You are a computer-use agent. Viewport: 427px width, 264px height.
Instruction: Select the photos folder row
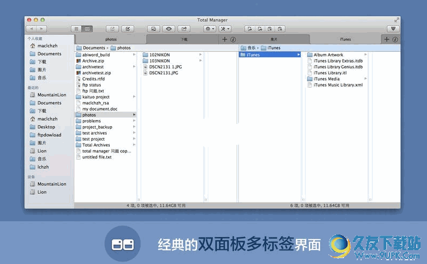(106, 115)
